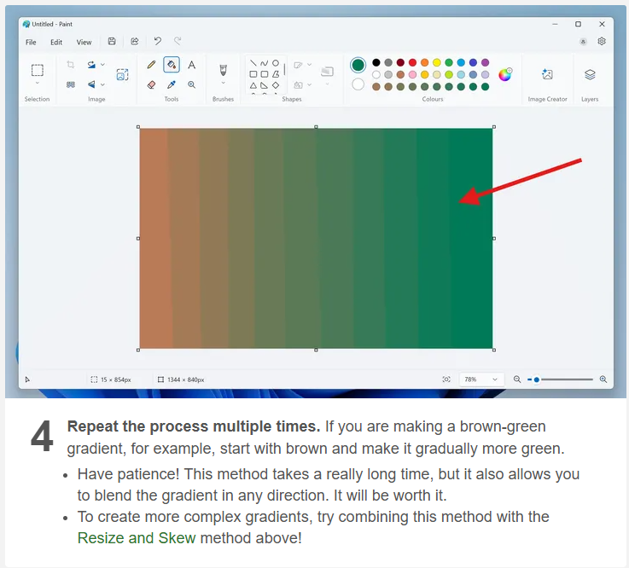Select the Line shape

(x=253, y=63)
